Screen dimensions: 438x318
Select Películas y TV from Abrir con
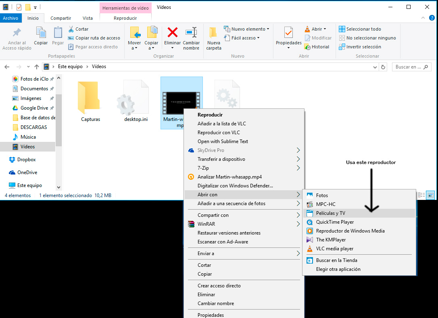(x=330, y=213)
